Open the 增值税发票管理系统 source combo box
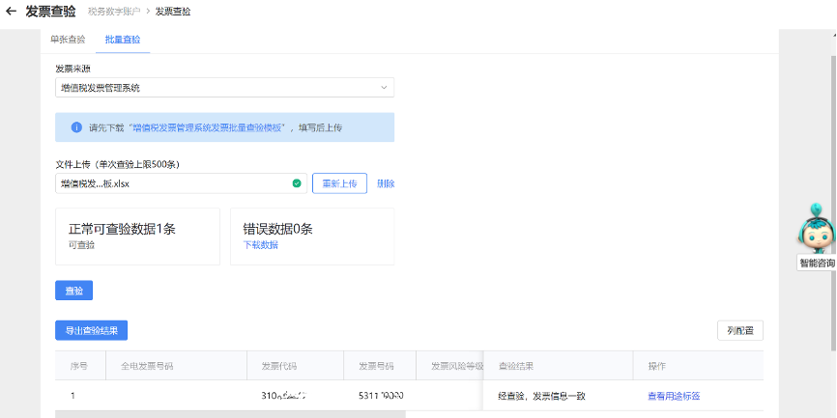Viewport: 837px width, 418px height. pyautogui.click(x=224, y=88)
